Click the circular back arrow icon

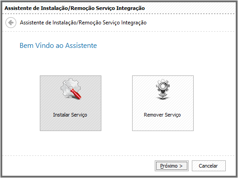click(11, 23)
